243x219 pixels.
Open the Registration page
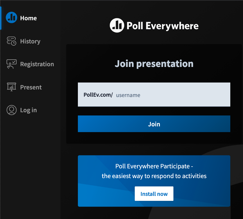(x=37, y=64)
